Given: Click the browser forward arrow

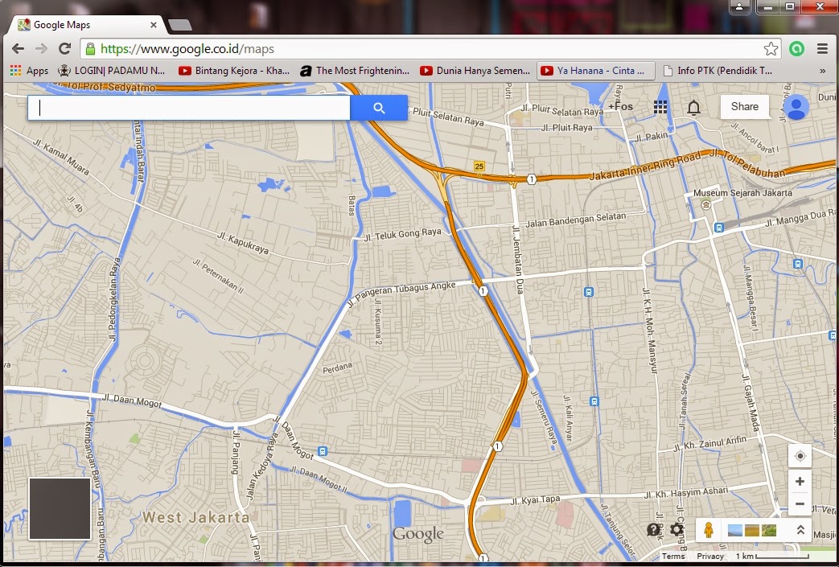Looking at the screenshot, I should click(x=41, y=49).
